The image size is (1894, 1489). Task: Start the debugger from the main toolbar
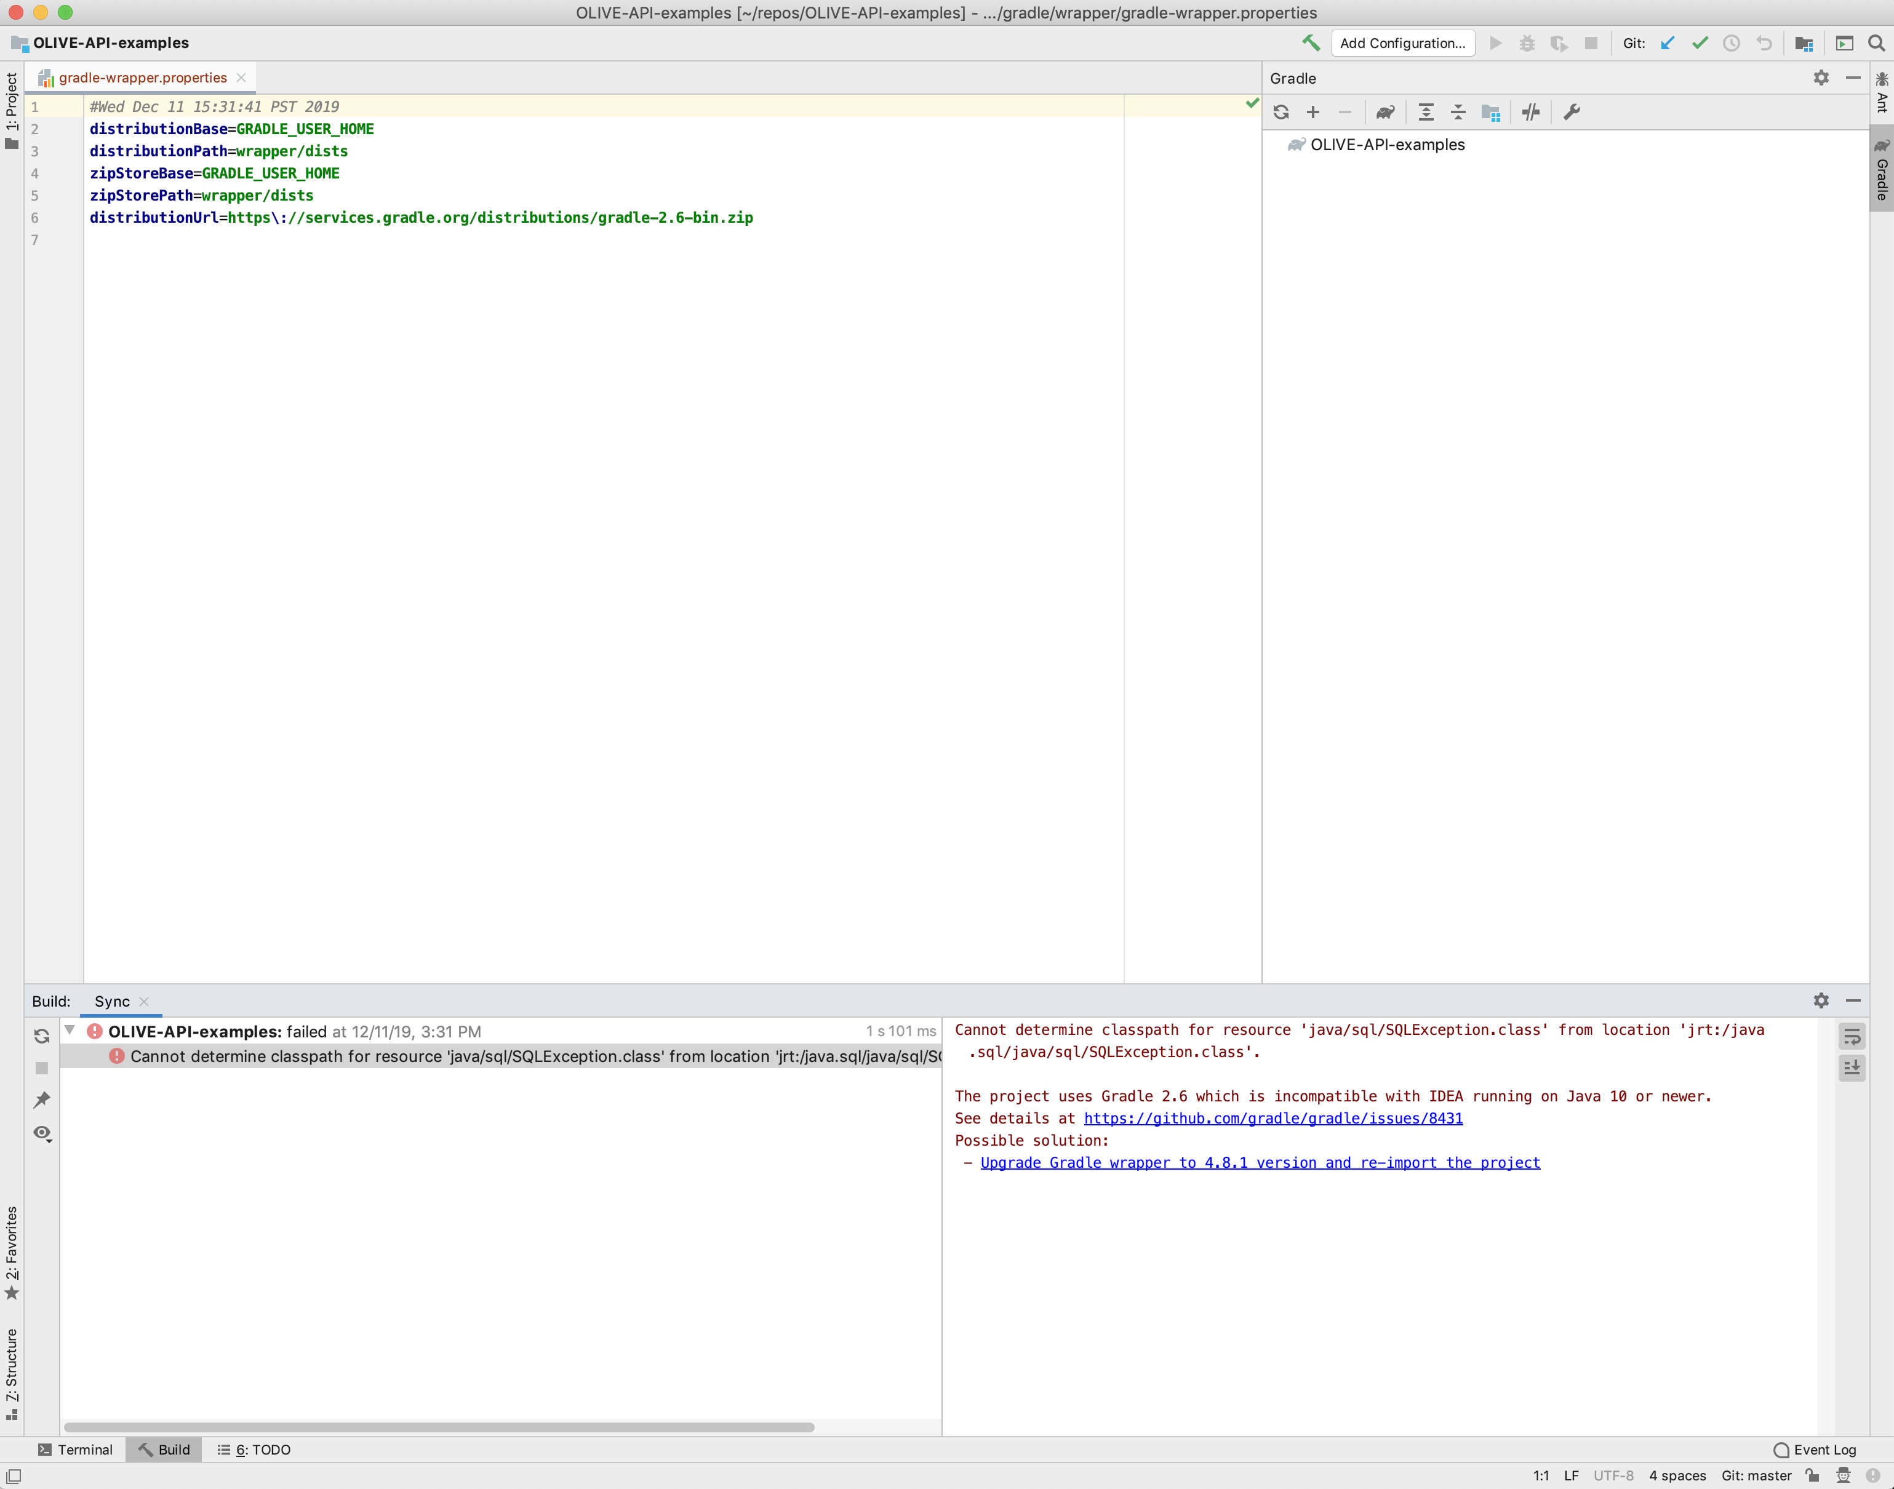1526,42
